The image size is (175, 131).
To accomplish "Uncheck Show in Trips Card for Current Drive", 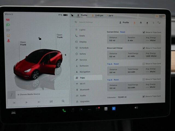I will point(144,32).
